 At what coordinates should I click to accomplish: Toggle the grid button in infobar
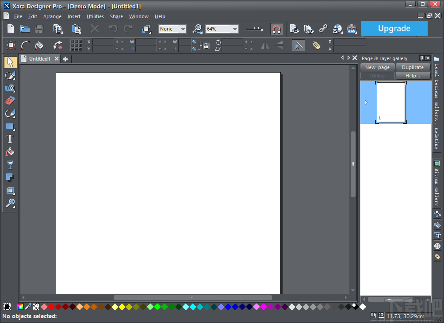point(76,45)
